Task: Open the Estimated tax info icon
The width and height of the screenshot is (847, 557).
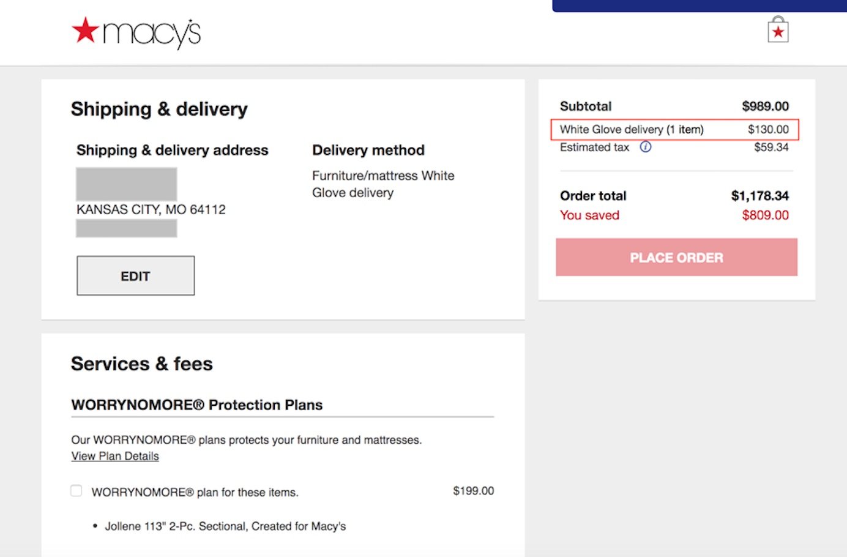Action: tap(646, 147)
